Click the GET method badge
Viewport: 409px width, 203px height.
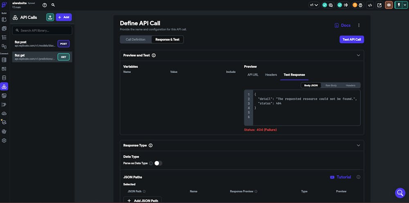point(64,57)
